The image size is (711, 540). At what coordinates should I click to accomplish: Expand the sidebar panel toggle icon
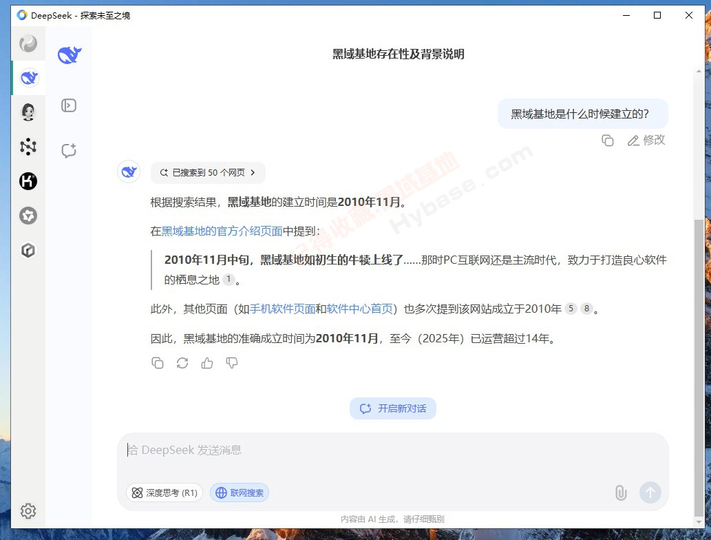point(68,105)
